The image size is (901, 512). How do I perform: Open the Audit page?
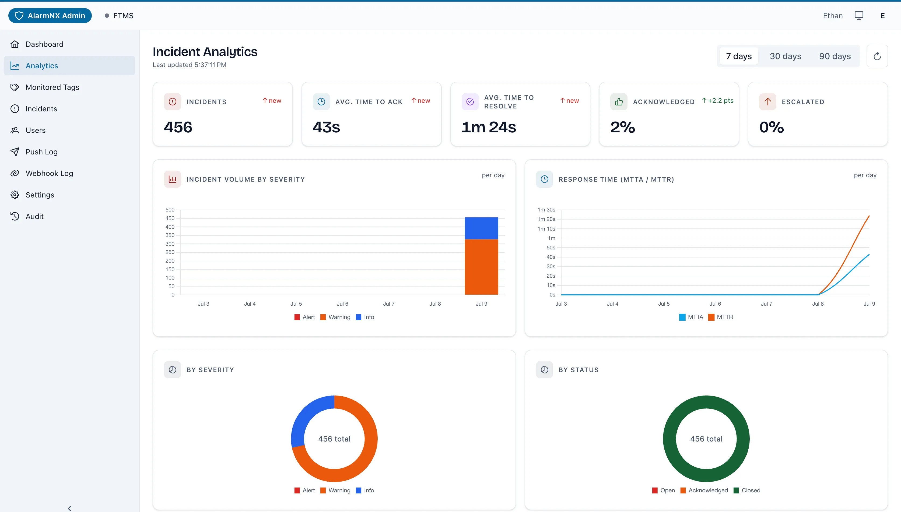click(69, 216)
